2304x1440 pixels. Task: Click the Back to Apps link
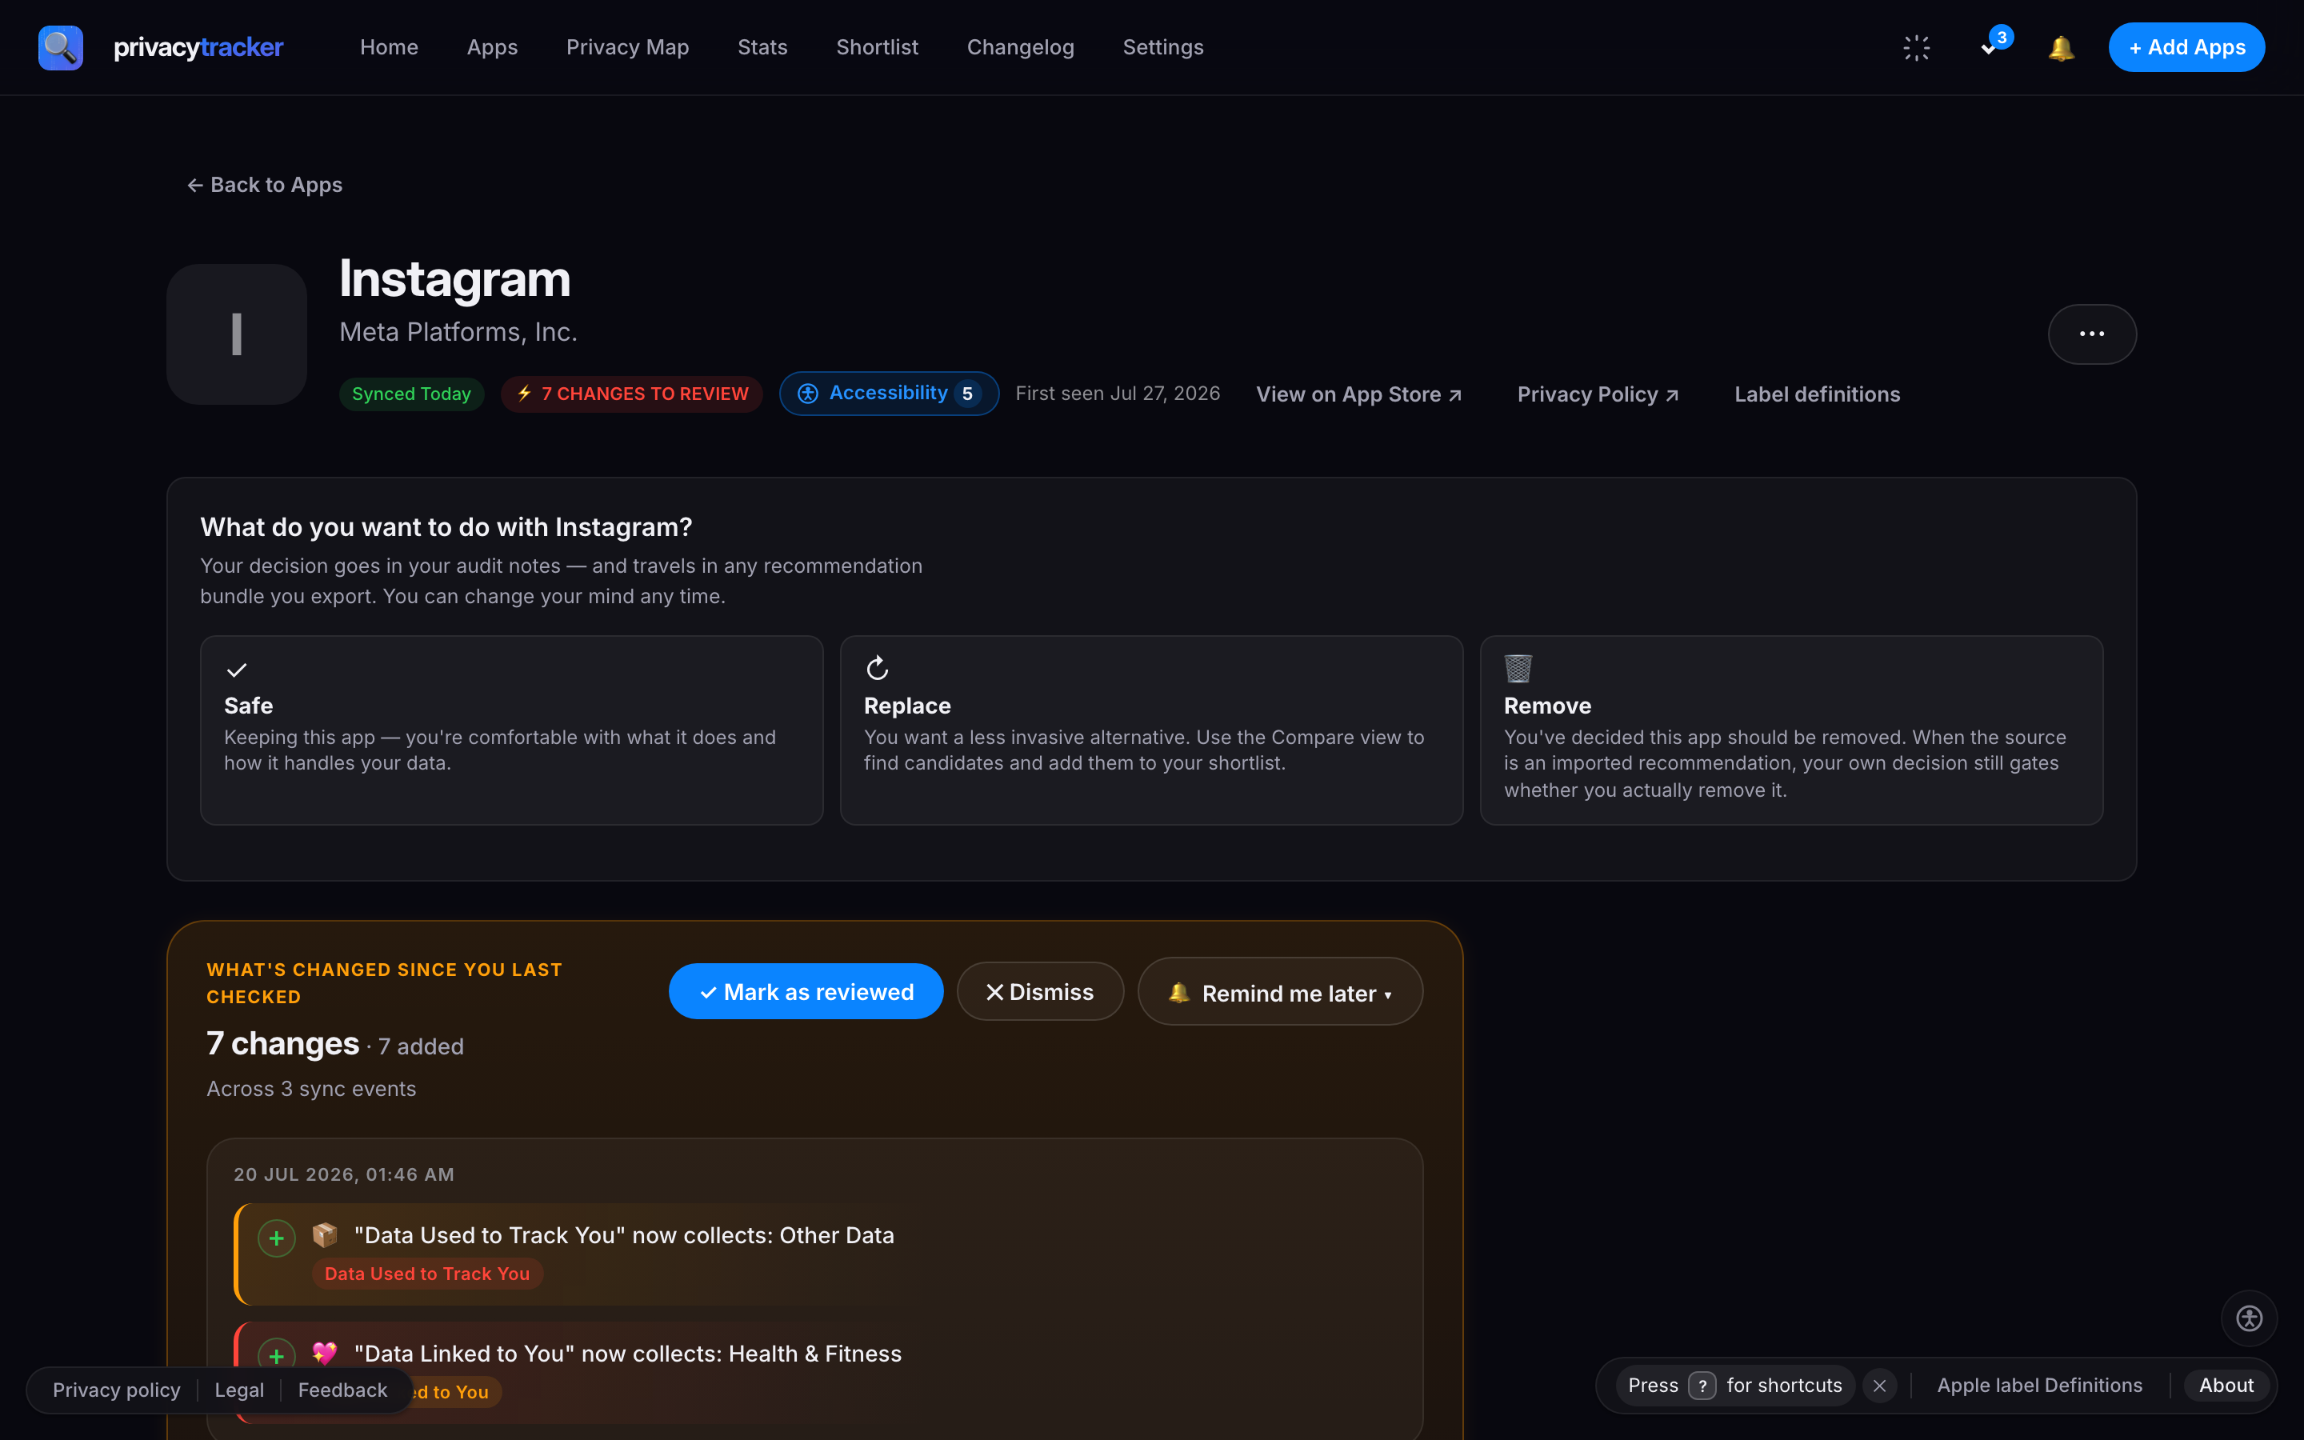[x=265, y=185]
